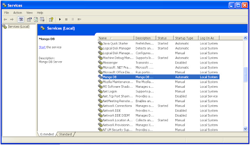Click the Stop Service toolbar icon

tap(66, 19)
